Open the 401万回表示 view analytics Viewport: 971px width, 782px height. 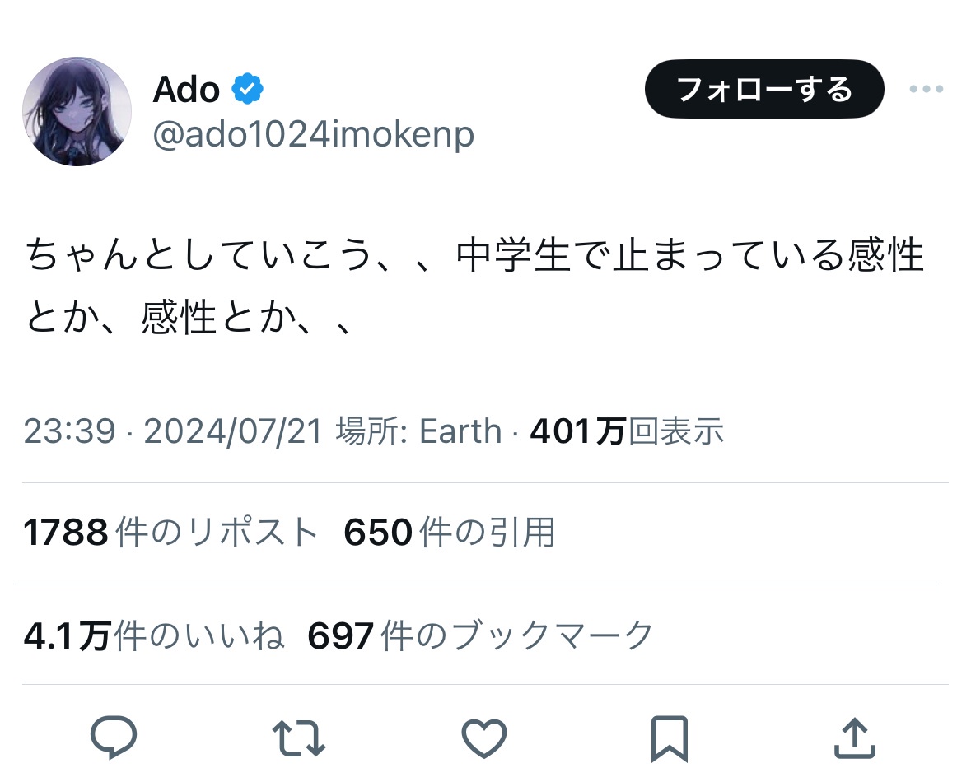(627, 431)
